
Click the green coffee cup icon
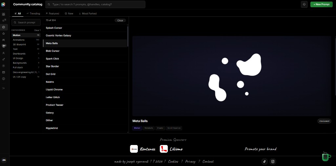point(326,156)
